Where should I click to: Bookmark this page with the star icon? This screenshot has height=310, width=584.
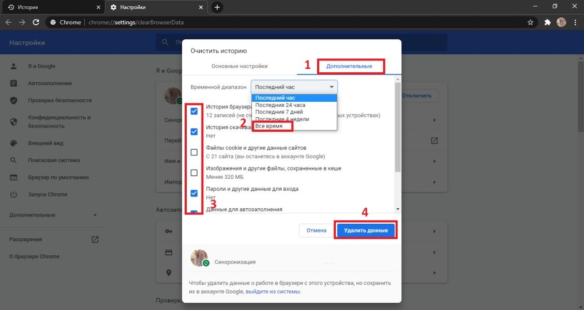pyautogui.click(x=530, y=22)
